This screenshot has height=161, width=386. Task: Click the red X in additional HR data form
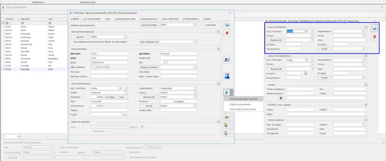374,37
